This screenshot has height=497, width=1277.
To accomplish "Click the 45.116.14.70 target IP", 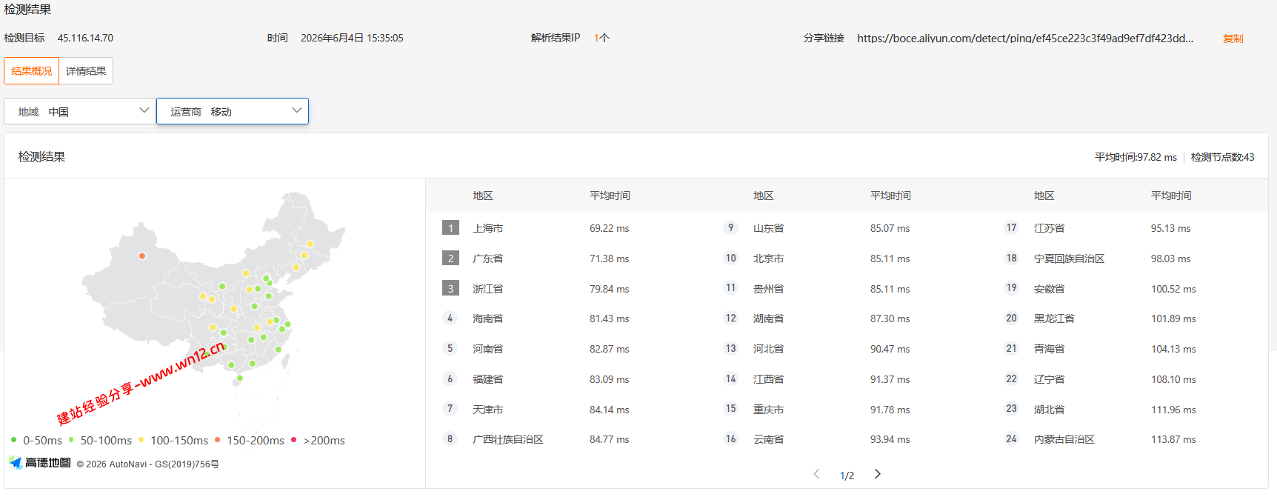I will tap(85, 38).
